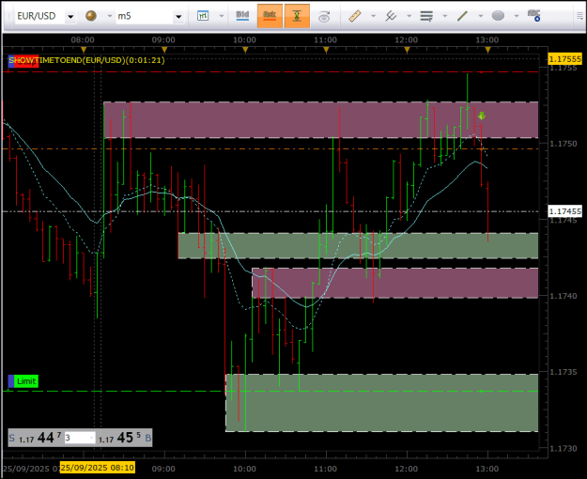Click the 13:00 triangle marker on top axis
Viewport: 587px width, 479px height.
pos(487,50)
